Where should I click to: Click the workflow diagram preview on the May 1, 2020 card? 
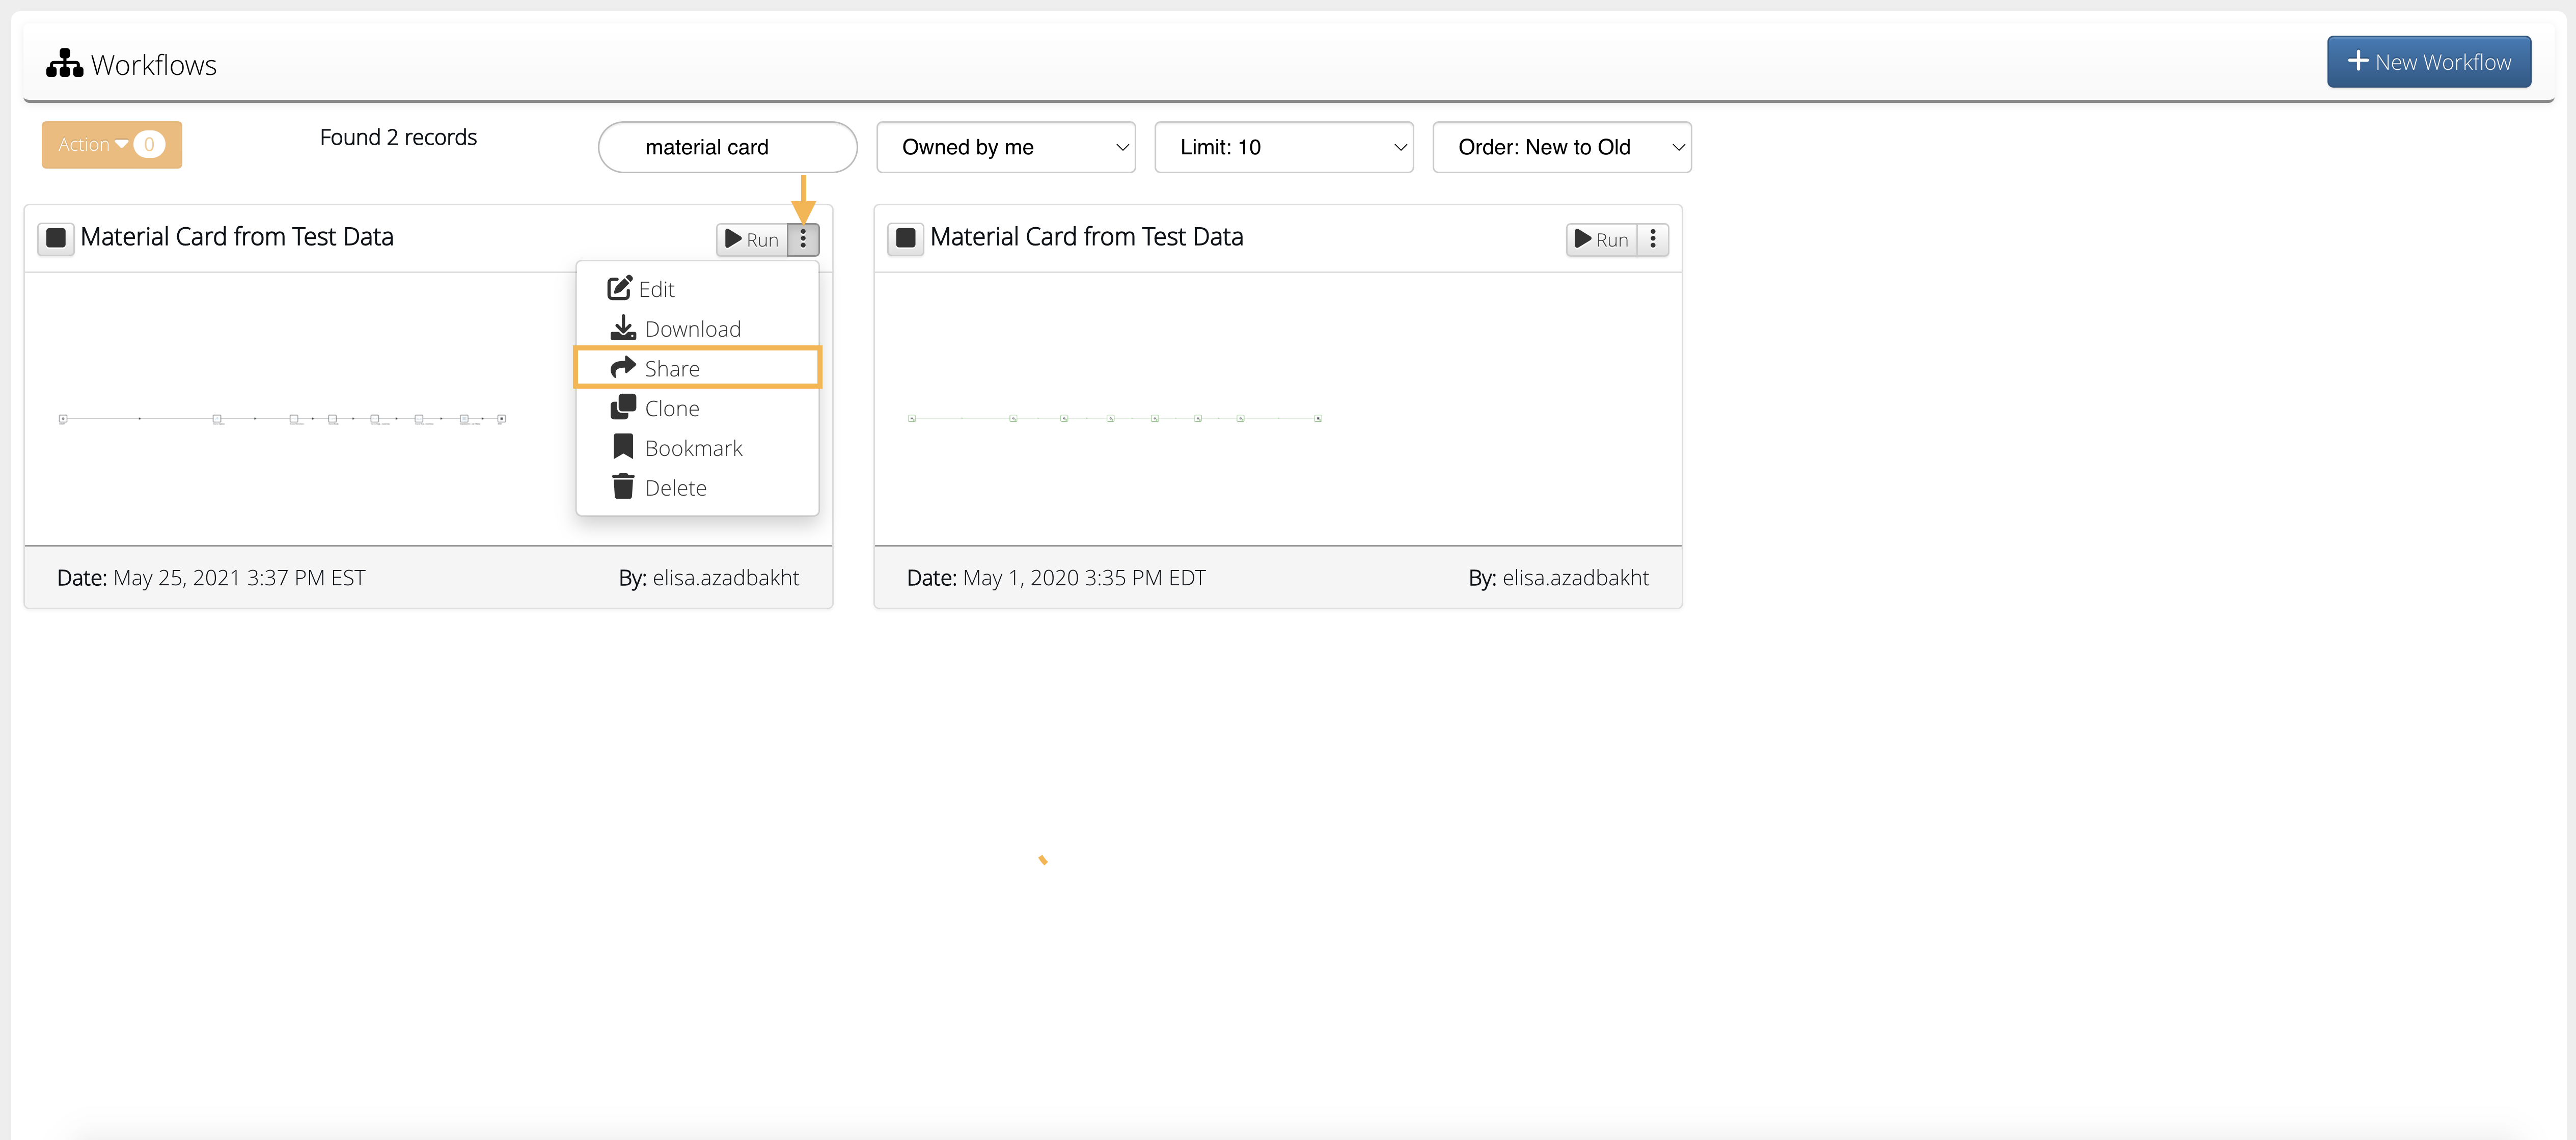1115,418
